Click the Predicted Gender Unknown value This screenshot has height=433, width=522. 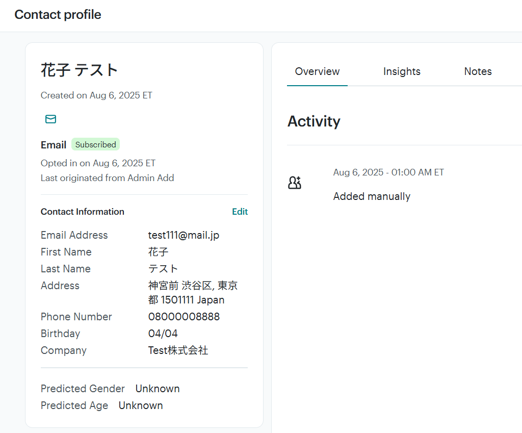(x=158, y=389)
